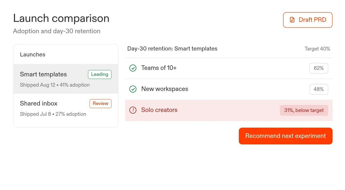The width and height of the screenshot is (345, 190).
Task: Click green check icon beside New workspaces
Action: pyautogui.click(x=133, y=89)
